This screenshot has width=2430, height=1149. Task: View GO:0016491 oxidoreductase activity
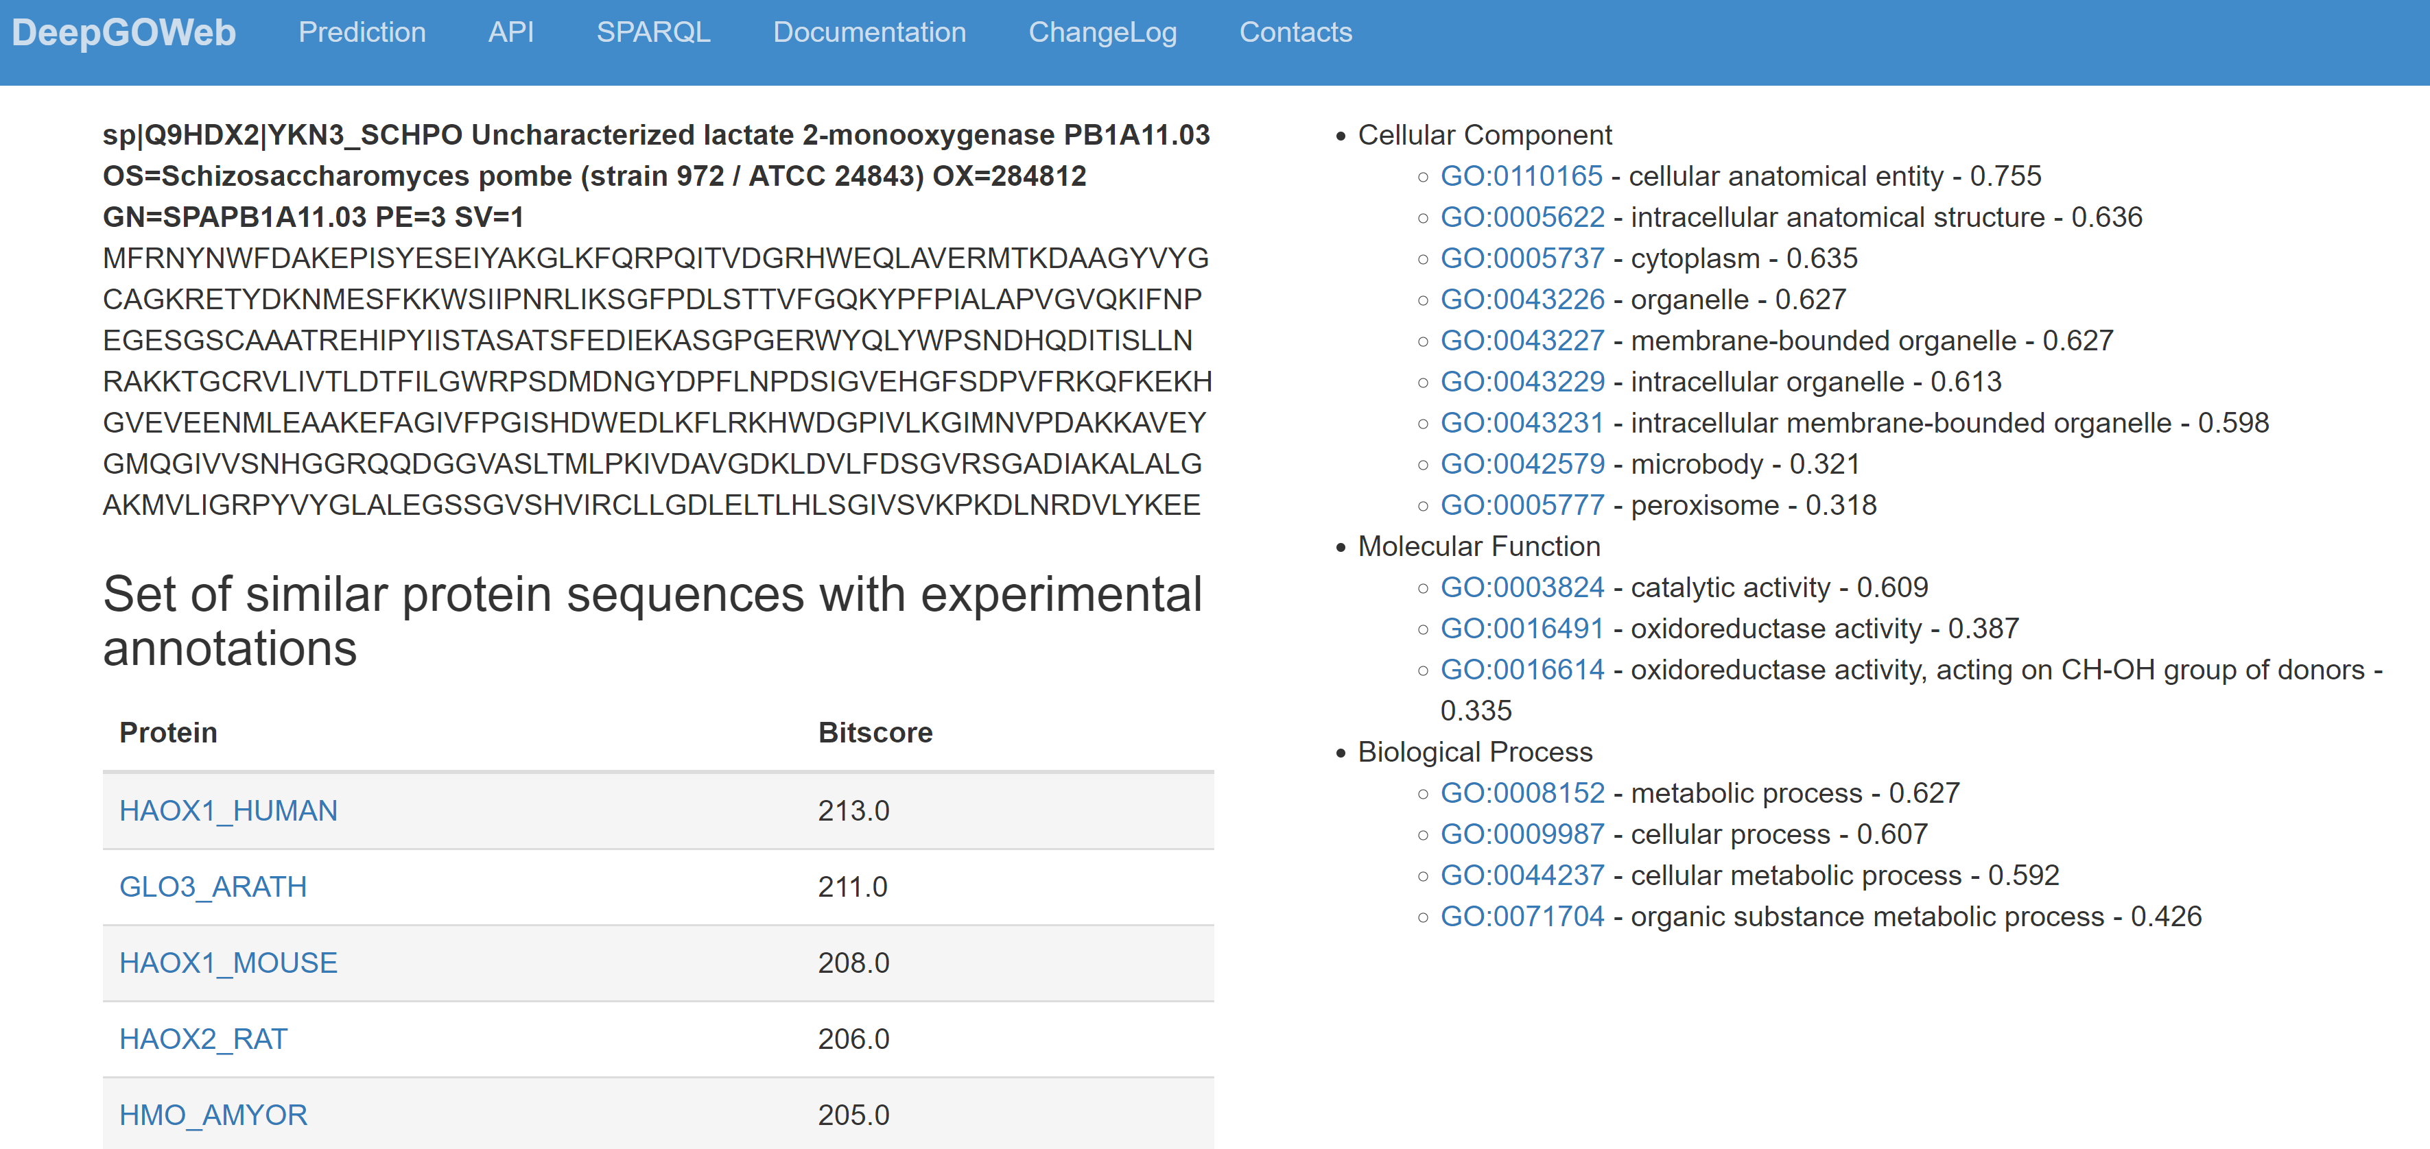1520,628
